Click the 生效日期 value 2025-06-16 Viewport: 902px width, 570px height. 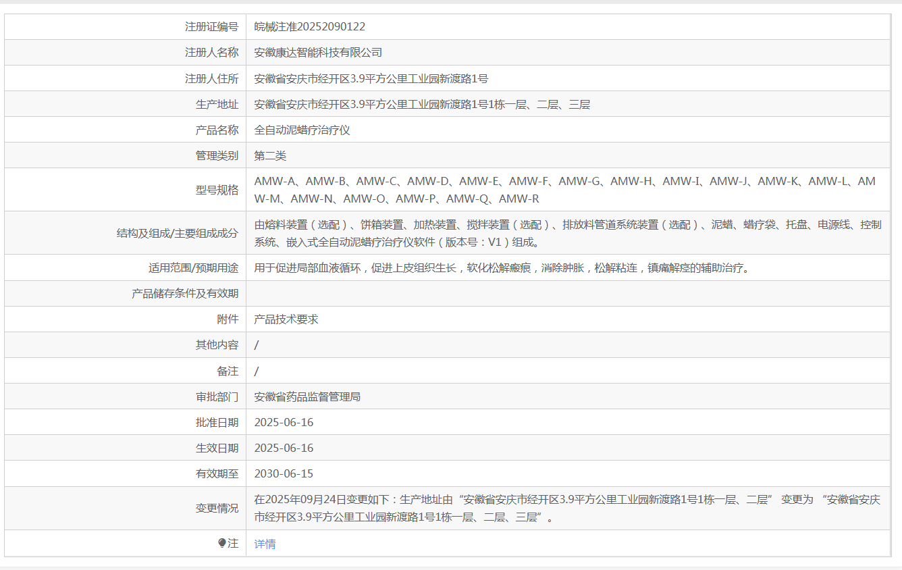(x=284, y=448)
